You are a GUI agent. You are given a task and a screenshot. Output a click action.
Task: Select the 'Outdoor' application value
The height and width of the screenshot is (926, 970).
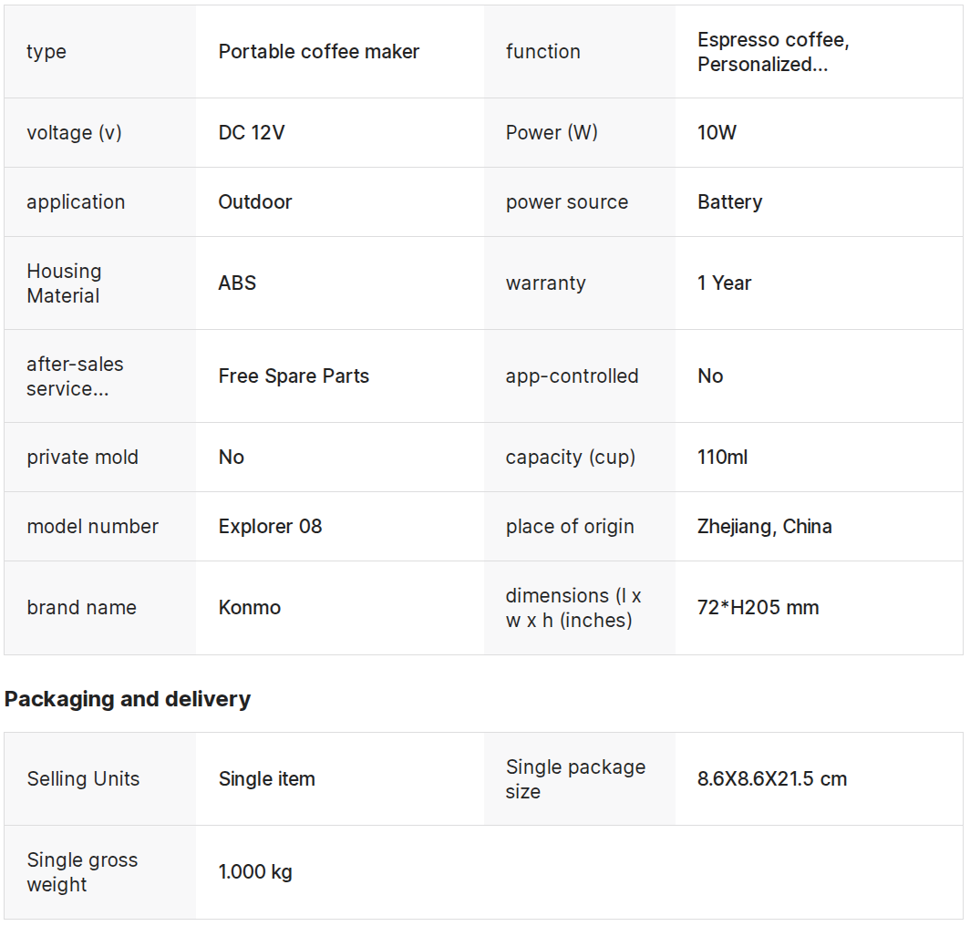pos(255,202)
